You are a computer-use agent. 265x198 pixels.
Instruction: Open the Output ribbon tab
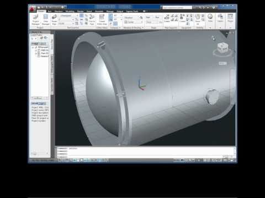tap(120, 11)
